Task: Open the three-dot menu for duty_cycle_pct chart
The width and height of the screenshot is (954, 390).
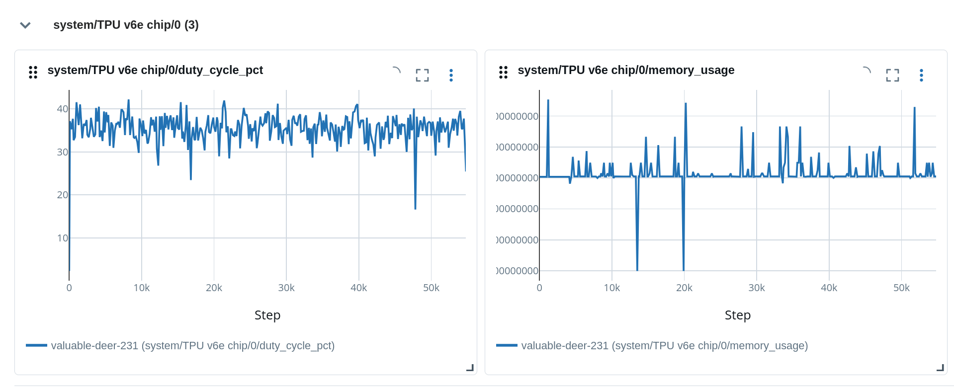Action: [451, 75]
